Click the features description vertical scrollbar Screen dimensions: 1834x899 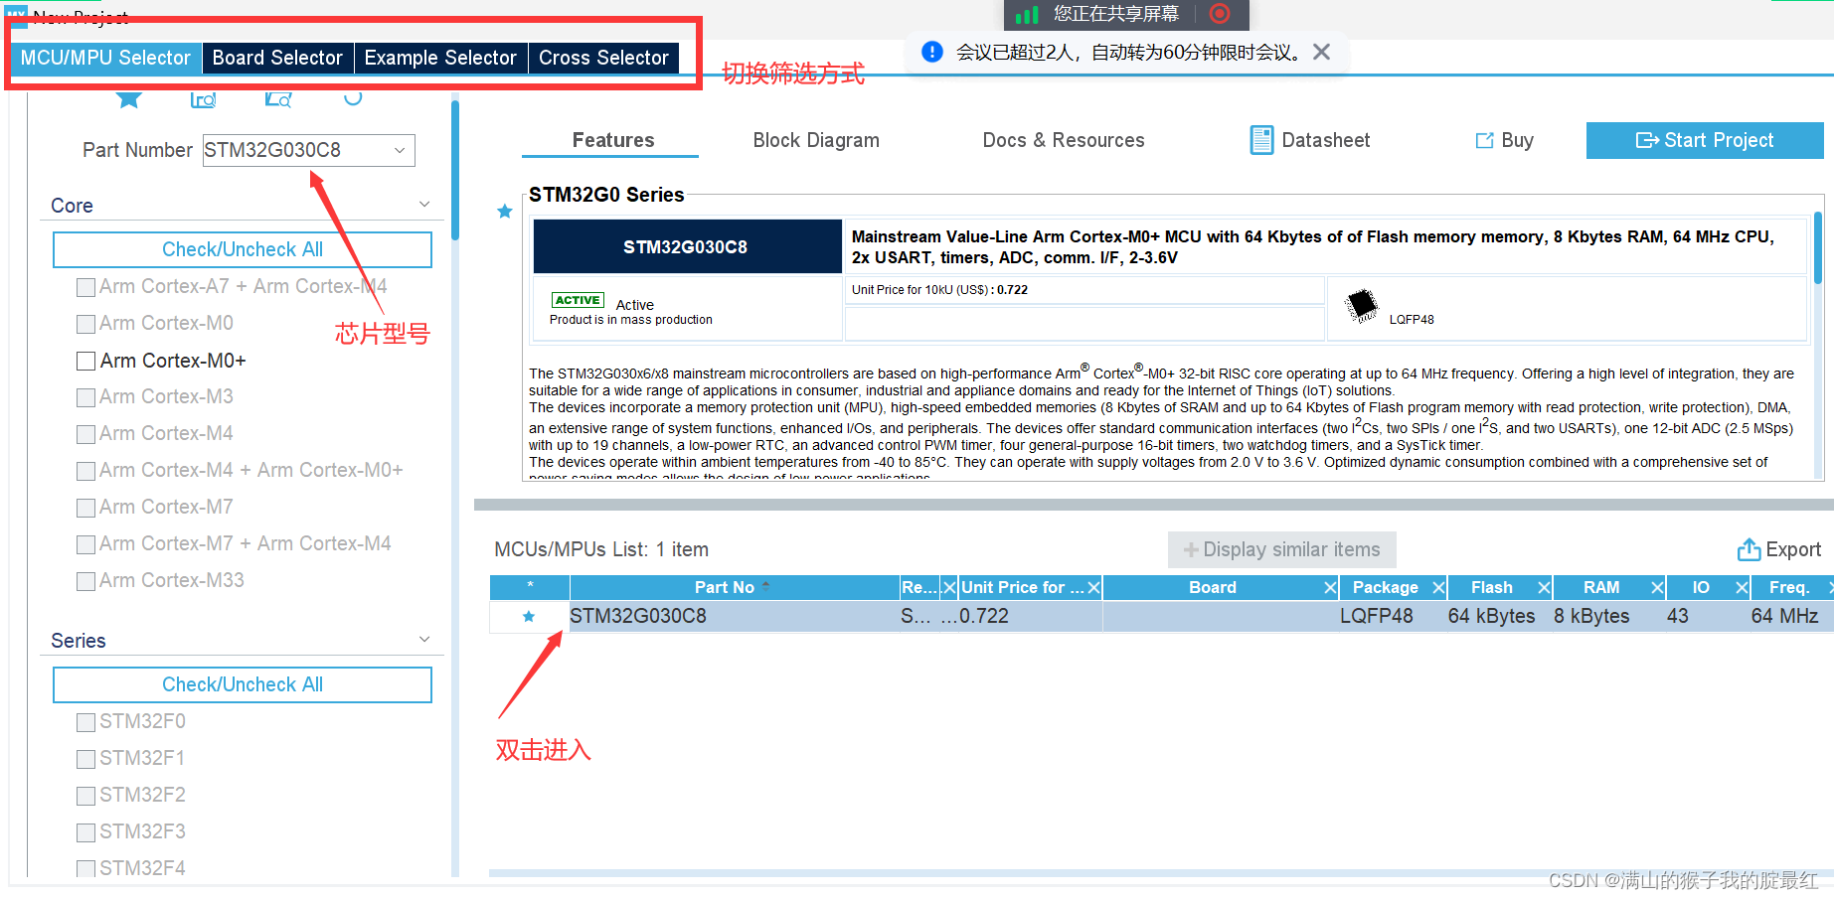point(1818,248)
